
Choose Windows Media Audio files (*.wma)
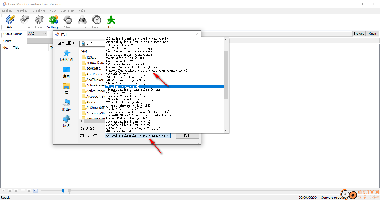coord(165,67)
